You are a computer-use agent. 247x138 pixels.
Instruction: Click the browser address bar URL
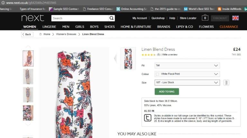pos(31,3)
